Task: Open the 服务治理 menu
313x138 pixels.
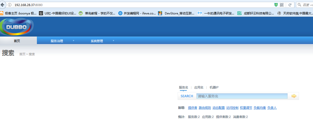Action: pyautogui.click(x=57, y=41)
